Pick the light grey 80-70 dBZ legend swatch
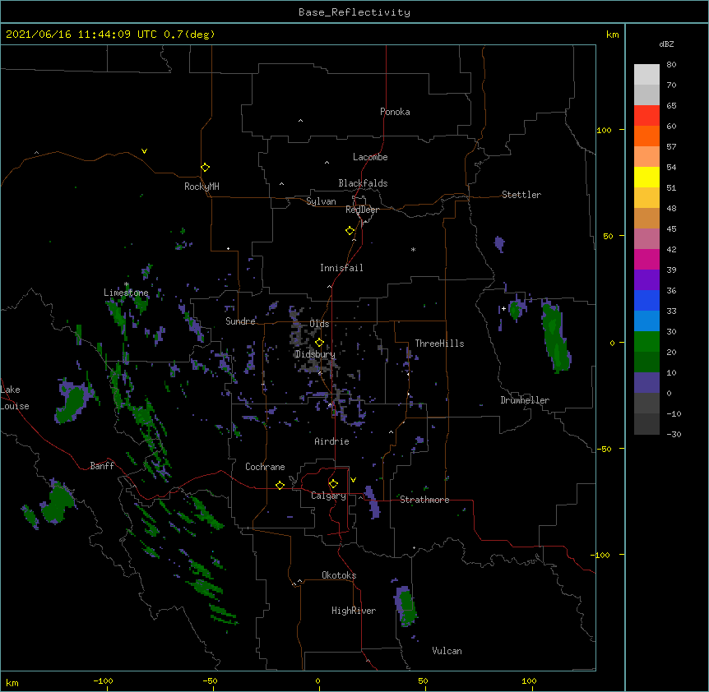This screenshot has width=709, height=692. (x=646, y=75)
